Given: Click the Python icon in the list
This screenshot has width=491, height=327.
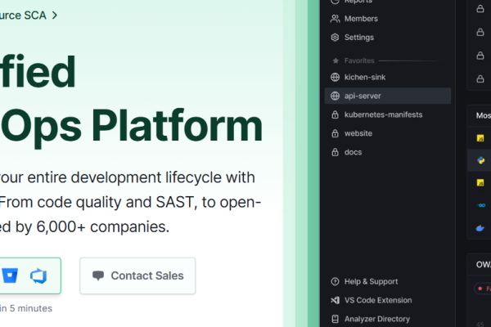Looking at the screenshot, I should tap(480, 160).
